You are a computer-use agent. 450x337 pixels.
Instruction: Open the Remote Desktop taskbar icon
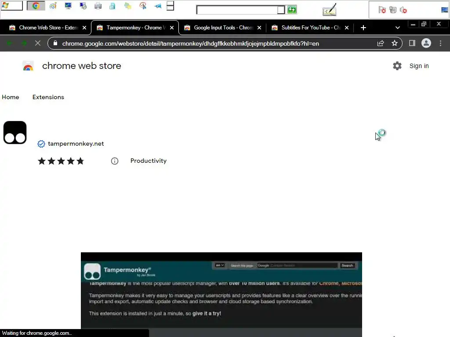(83, 6)
